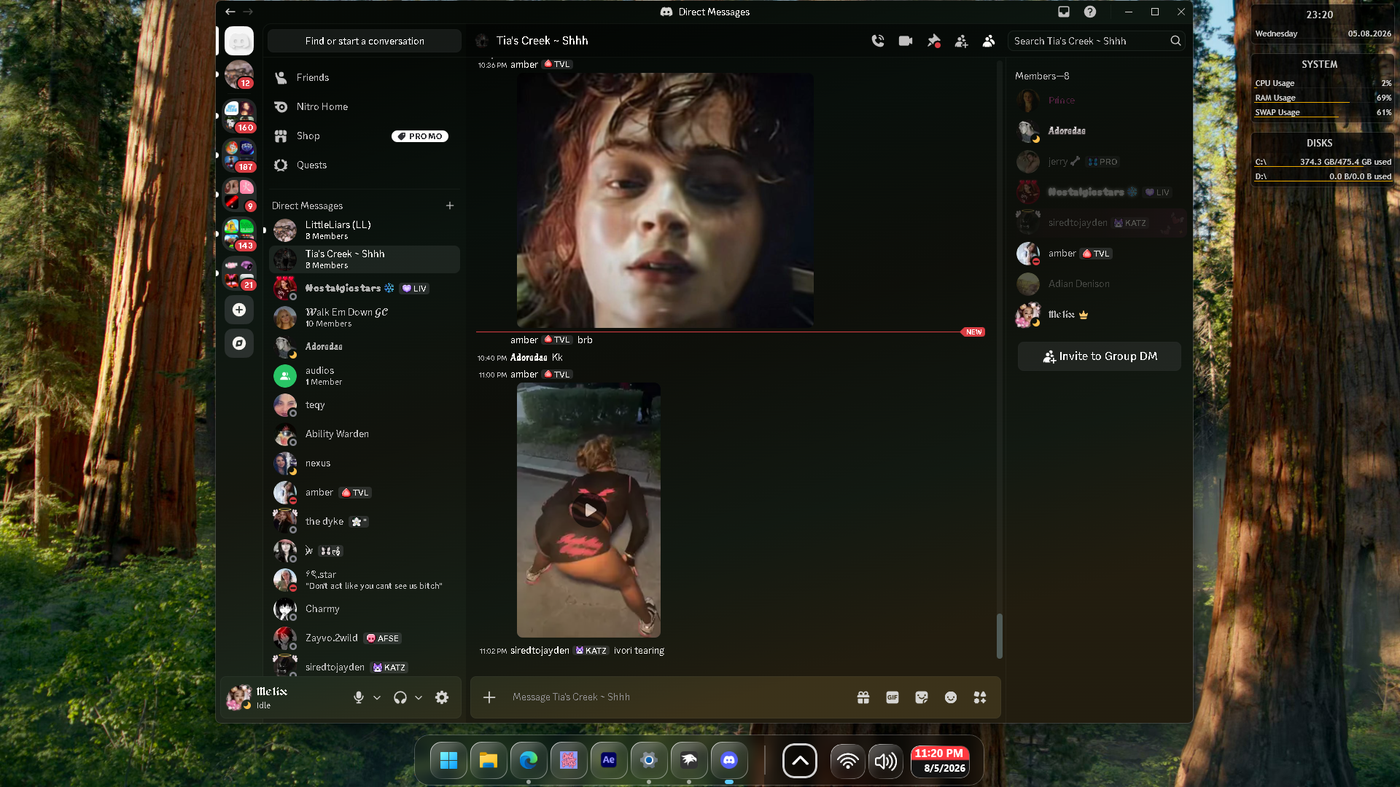Send a gift using the gift icon
This screenshot has width=1400, height=787.
(x=863, y=697)
